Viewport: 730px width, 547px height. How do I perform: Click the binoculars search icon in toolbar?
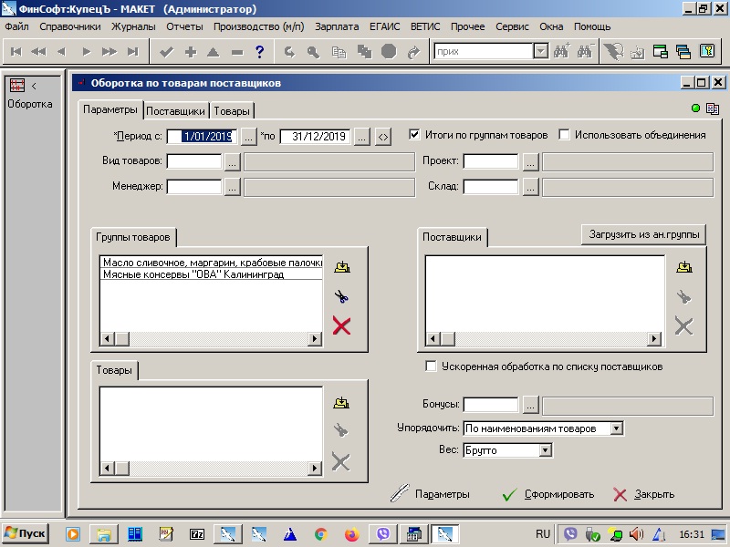[560, 52]
